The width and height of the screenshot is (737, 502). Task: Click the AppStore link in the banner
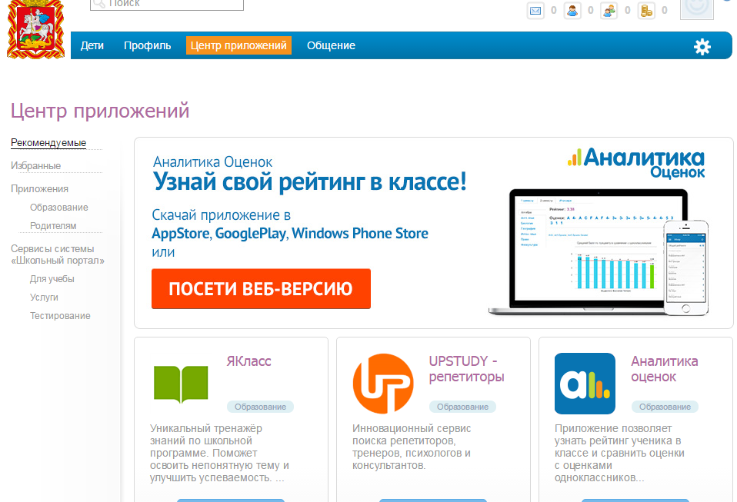181,234
